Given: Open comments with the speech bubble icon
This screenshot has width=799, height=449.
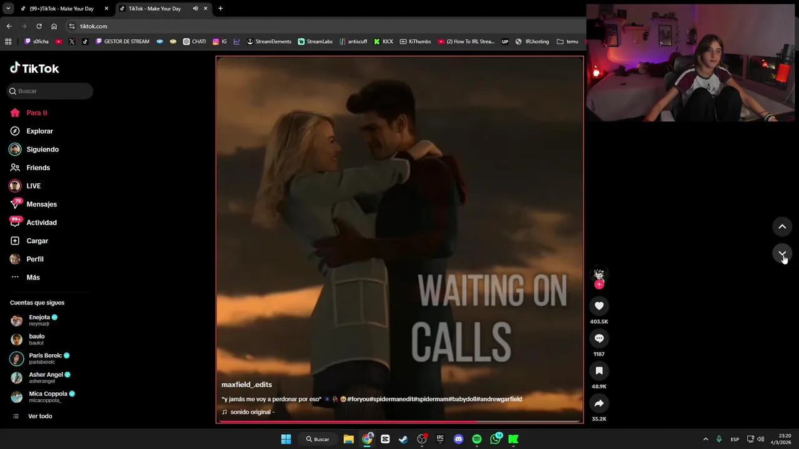Looking at the screenshot, I should point(599,338).
